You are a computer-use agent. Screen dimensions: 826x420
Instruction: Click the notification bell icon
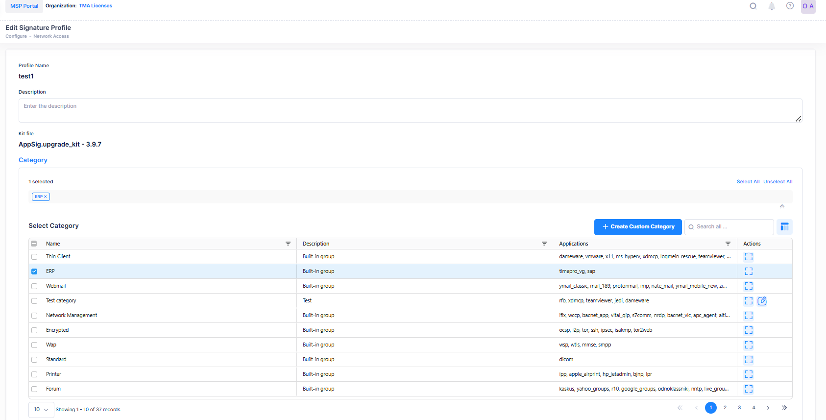[772, 6]
